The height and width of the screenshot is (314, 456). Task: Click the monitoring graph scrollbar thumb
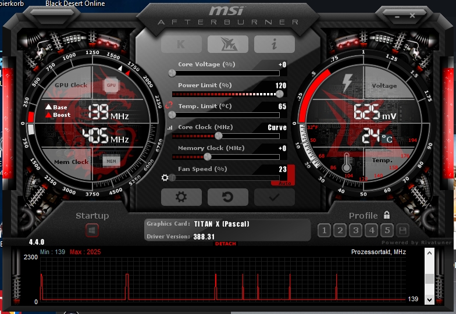tap(429, 279)
